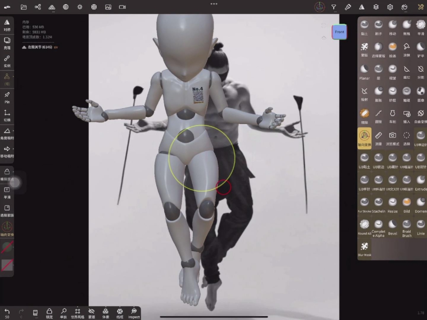
Task: Open the scene list in bottom toolbar
Action: pyautogui.click(x=35, y=313)
